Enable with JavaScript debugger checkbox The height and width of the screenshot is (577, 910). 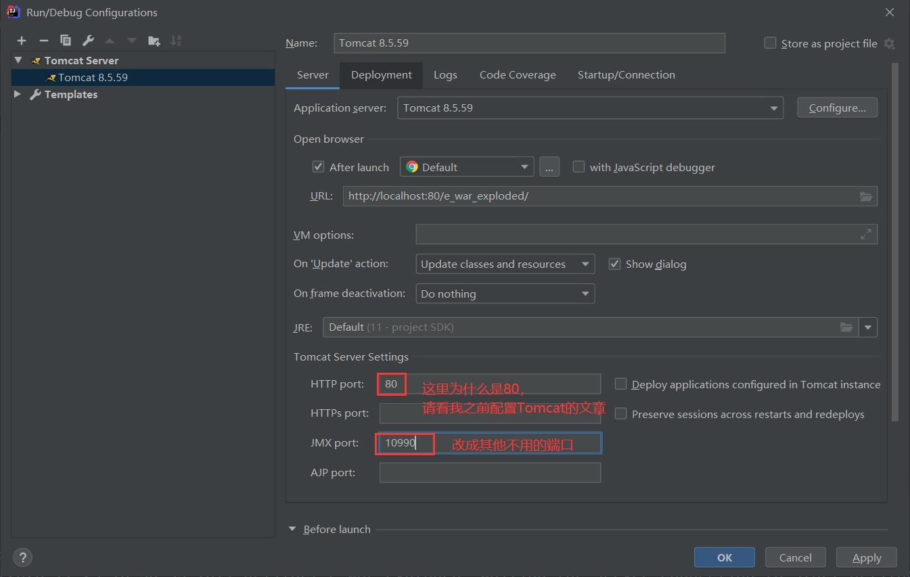[x=578, y=166]
